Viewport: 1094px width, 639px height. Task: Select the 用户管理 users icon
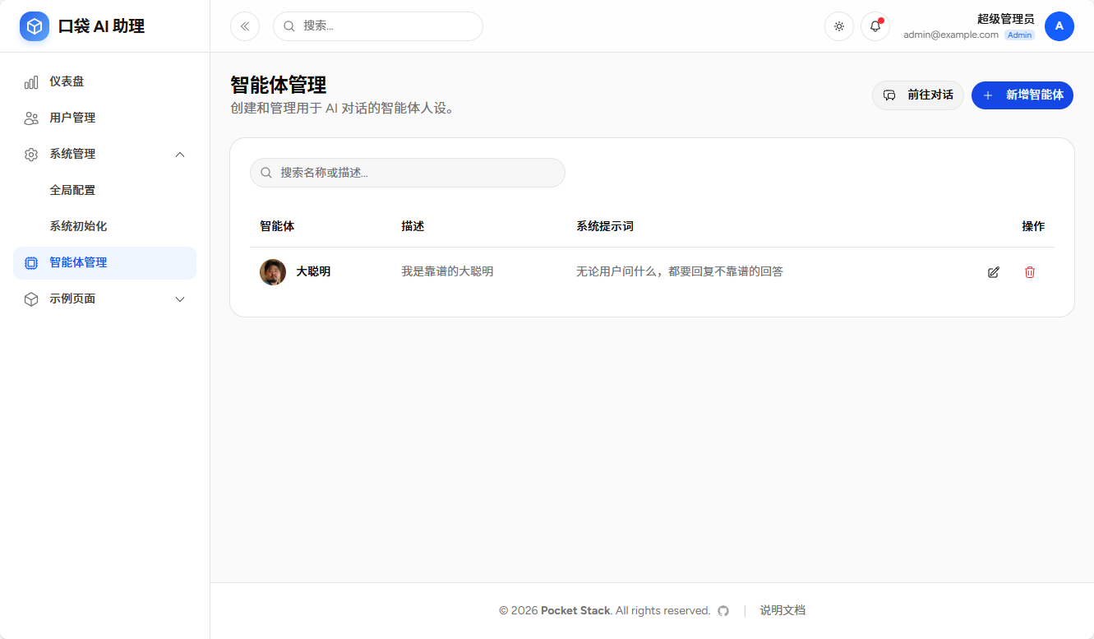coord(30,118)
